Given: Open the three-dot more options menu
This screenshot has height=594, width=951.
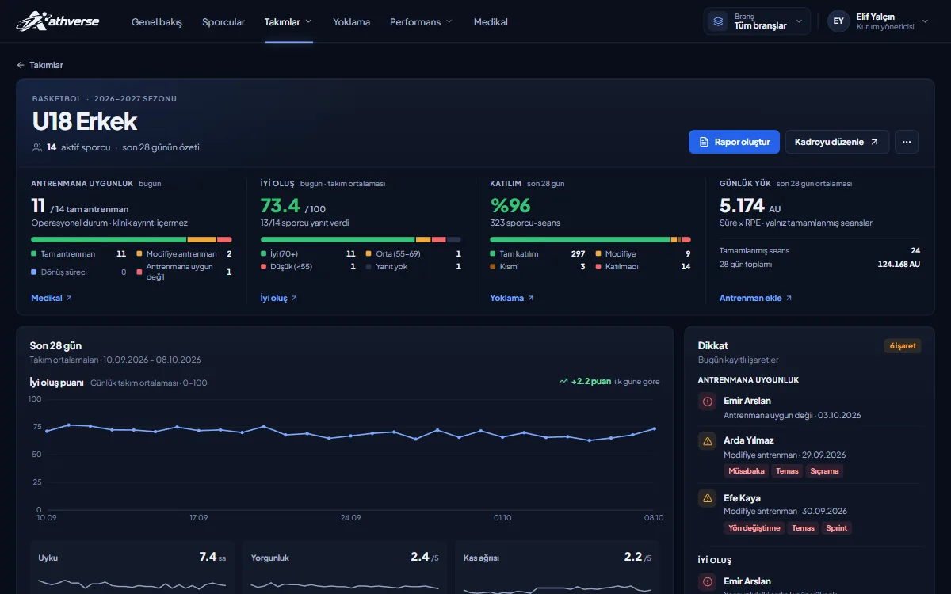Looking at the screenshot, I should point(907,142).
